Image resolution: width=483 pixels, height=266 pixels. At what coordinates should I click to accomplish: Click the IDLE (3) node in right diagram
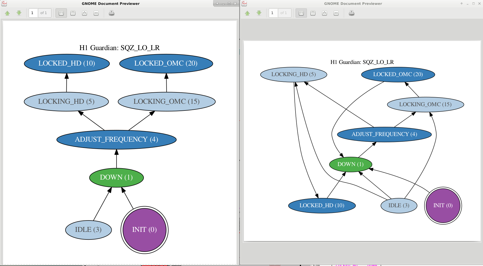399,206
